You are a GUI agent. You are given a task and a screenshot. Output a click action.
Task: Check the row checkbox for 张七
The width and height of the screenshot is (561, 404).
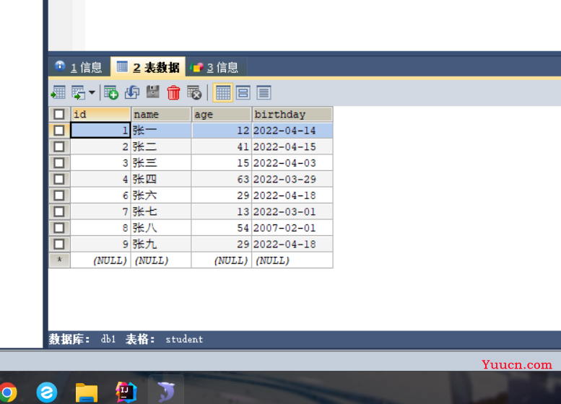pos(59,211)
